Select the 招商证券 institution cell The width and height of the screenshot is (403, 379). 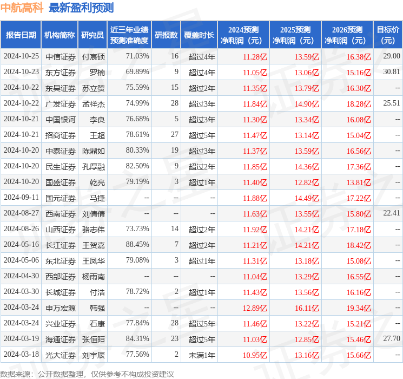pos(61,135)
